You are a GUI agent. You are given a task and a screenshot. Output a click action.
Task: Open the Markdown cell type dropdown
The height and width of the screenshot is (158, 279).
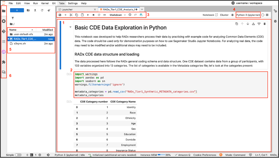[118, 15]
